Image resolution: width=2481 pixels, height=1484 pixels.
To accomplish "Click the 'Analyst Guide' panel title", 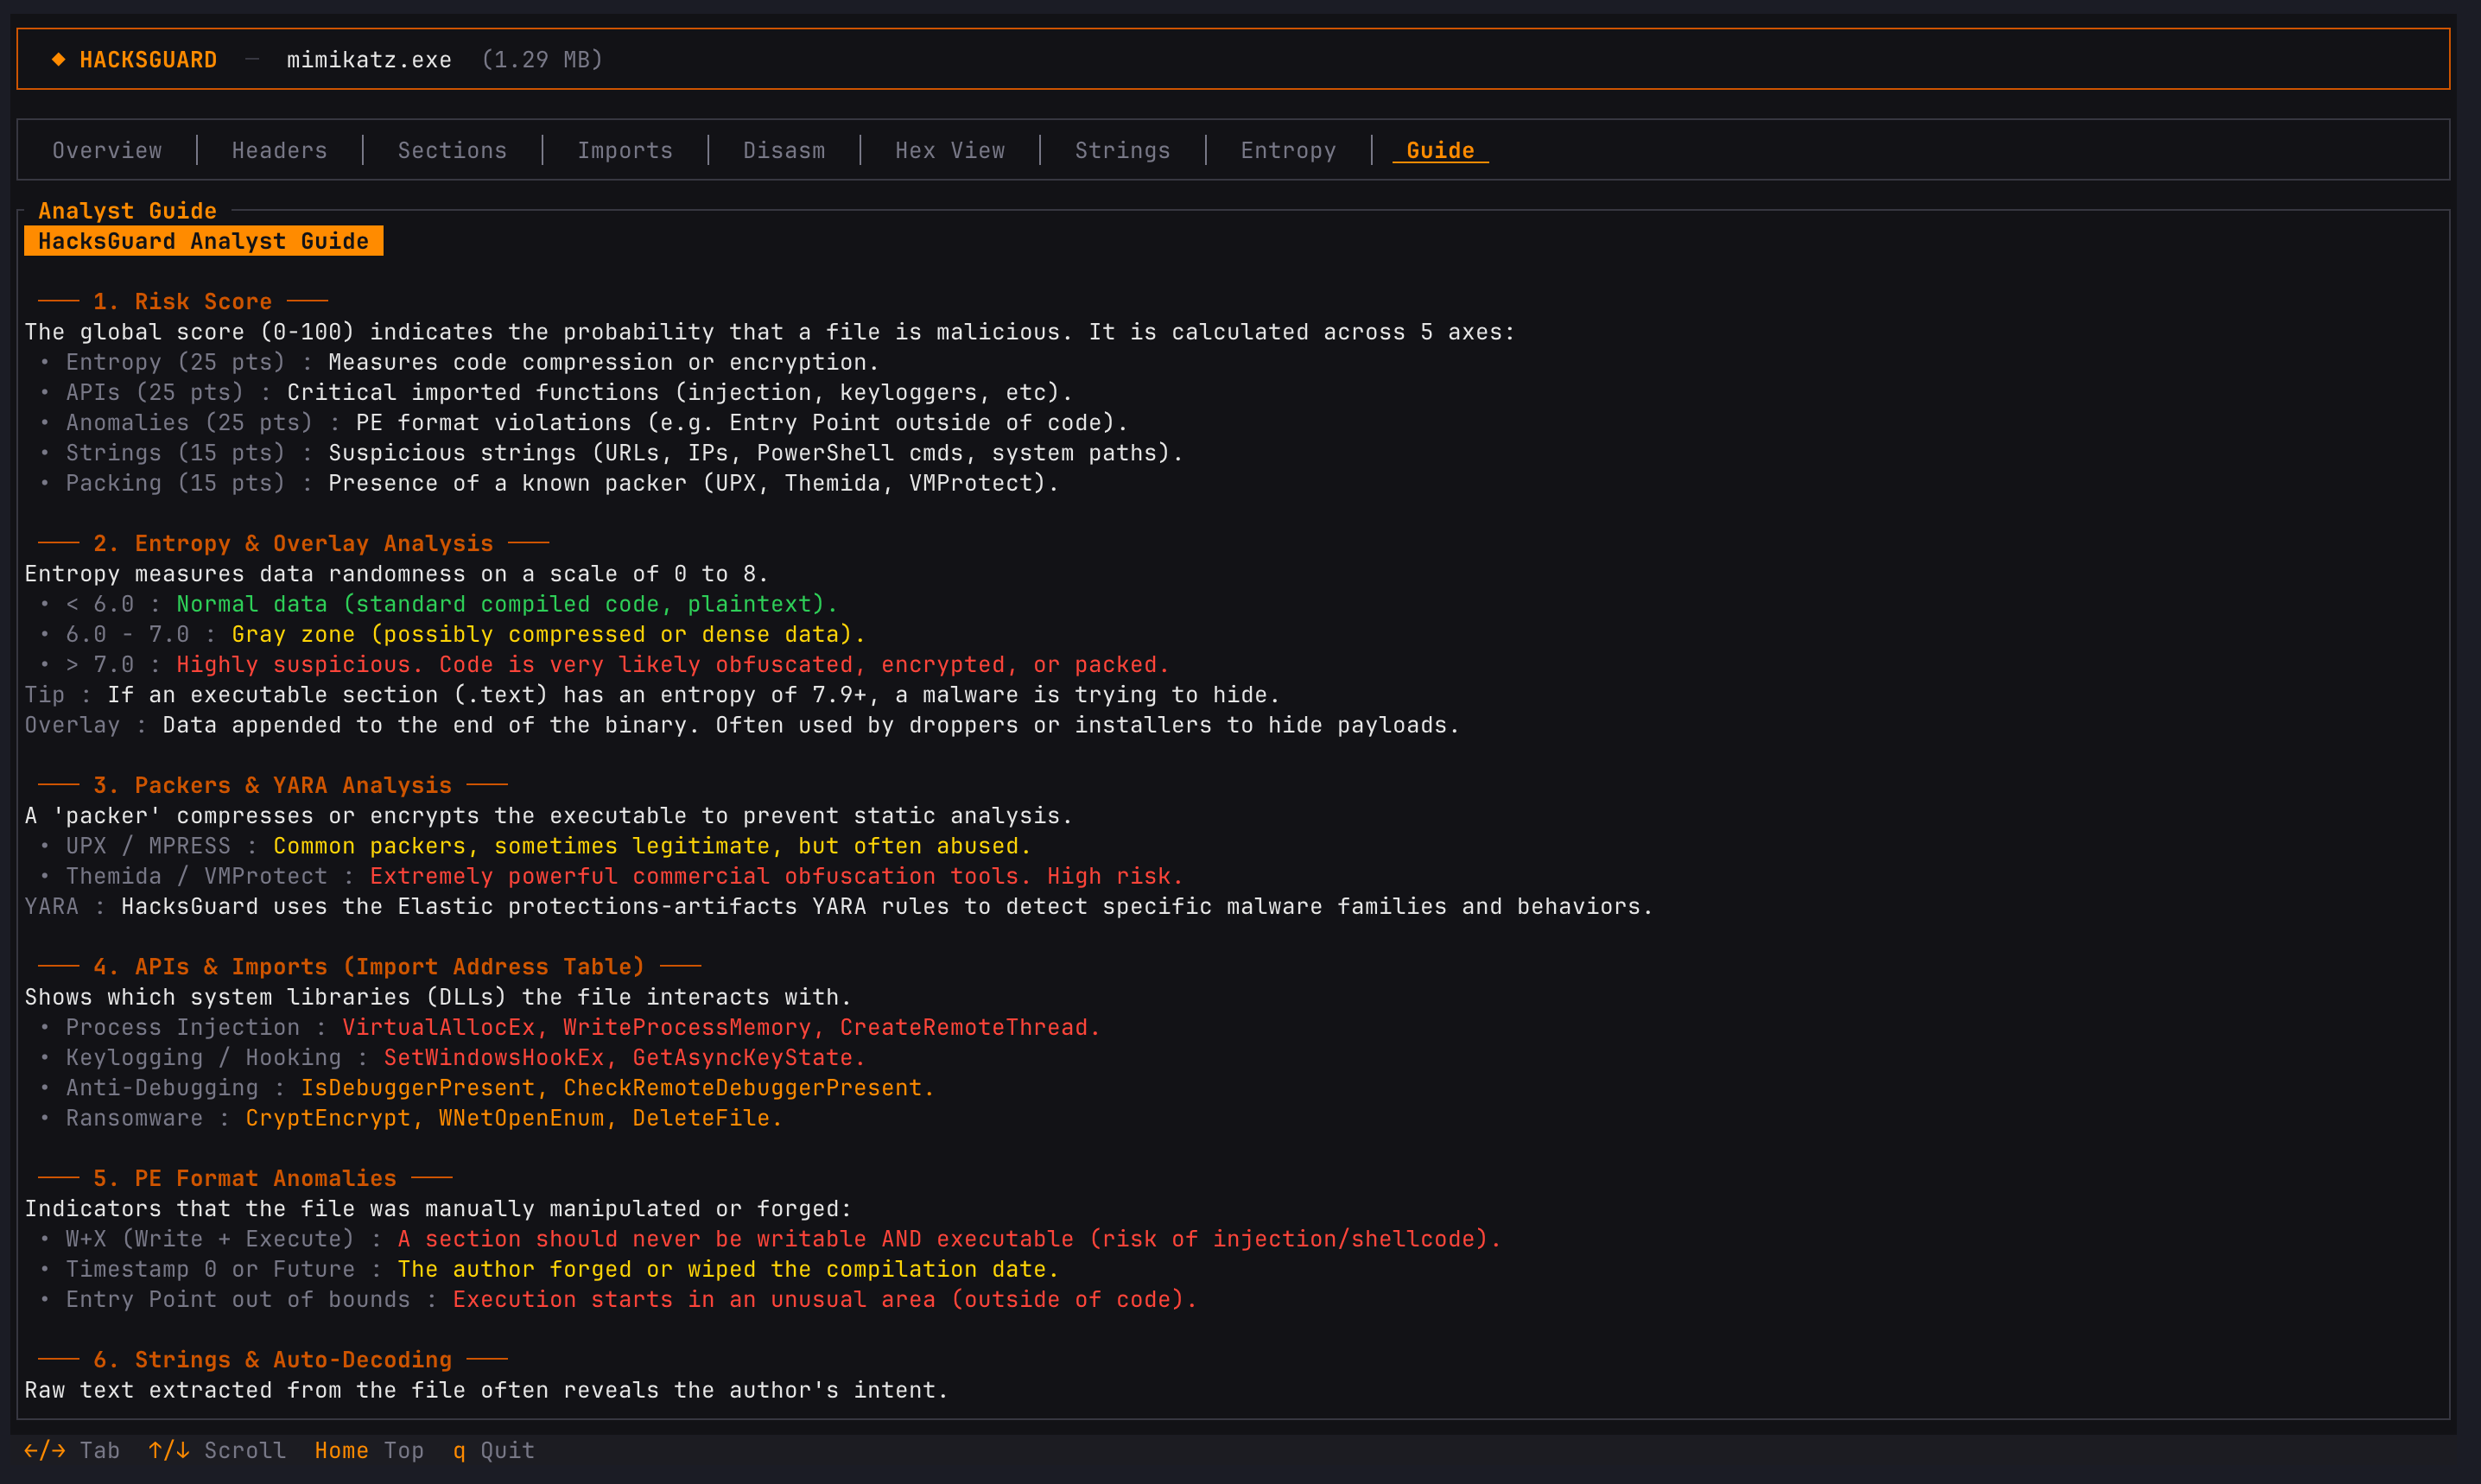I will pos(127,211).
